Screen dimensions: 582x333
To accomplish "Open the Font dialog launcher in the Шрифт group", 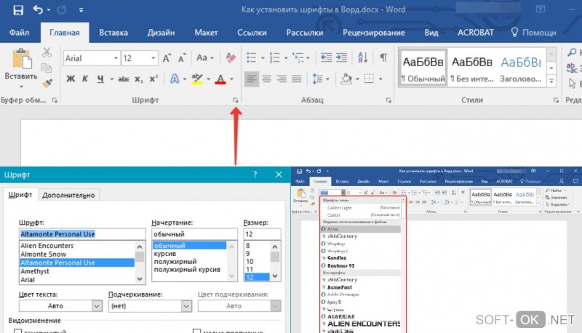I will [x=235, y=100].
